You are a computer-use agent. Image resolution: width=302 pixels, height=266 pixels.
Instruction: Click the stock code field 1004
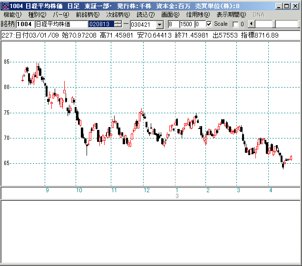point(25,24)
